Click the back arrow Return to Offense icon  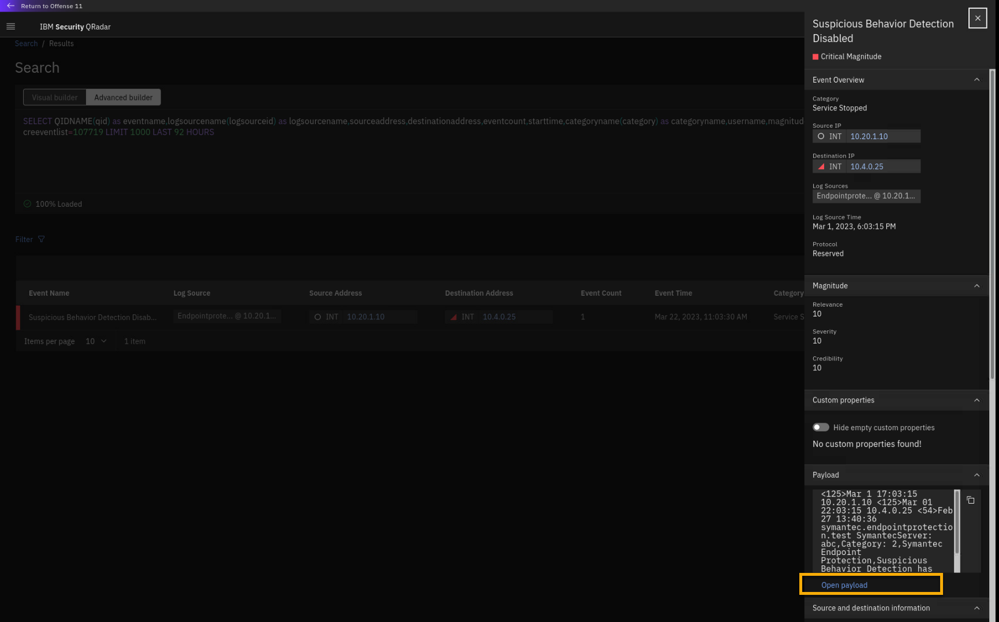coord(10,6)
